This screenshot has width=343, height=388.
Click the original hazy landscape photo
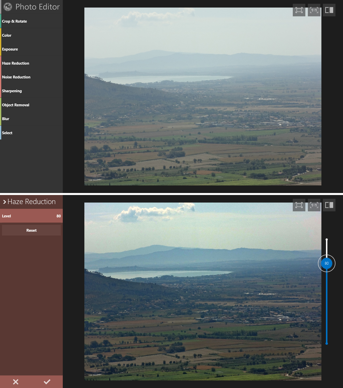[x=203, y=96]
